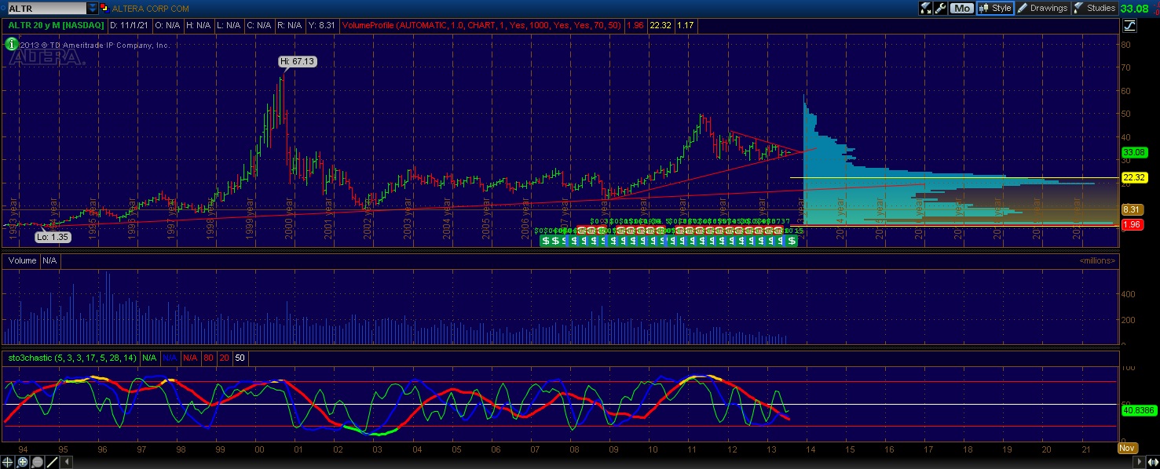Click the Nov date marker on time axis
Image resolution: width=1160 pixels, height=469 pixels.
[x=1127, y=448]
